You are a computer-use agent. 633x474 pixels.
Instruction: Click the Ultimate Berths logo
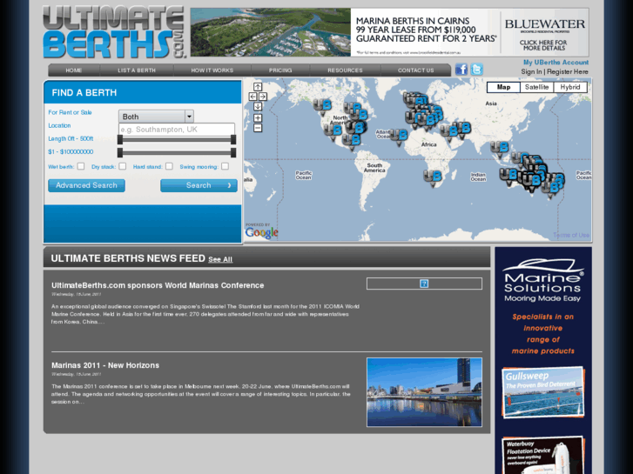coord(114,32)
